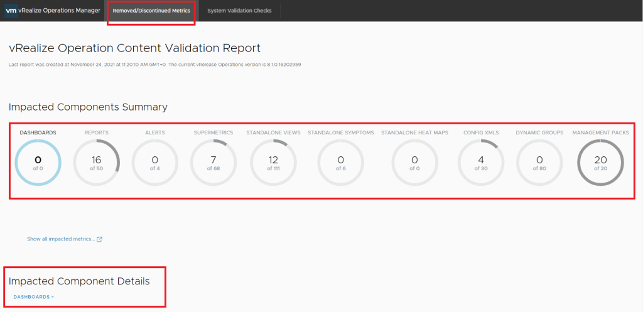Click external link icon beside impacted metrics
This screenshot has width=643, height=312.
pyautogui.click(x=99, y=239)
